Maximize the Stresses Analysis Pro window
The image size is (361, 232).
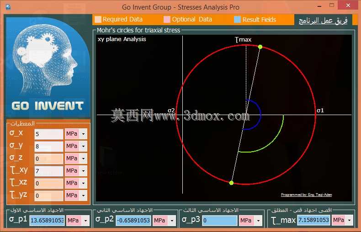[x=332, y=5]
